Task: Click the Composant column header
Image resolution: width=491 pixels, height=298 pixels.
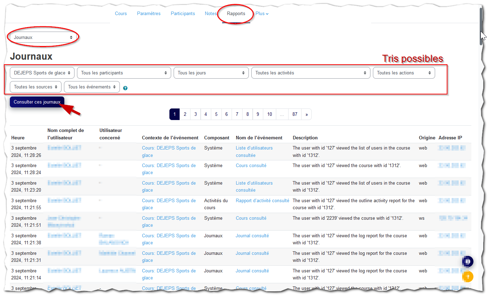Action: pos(217,138)
